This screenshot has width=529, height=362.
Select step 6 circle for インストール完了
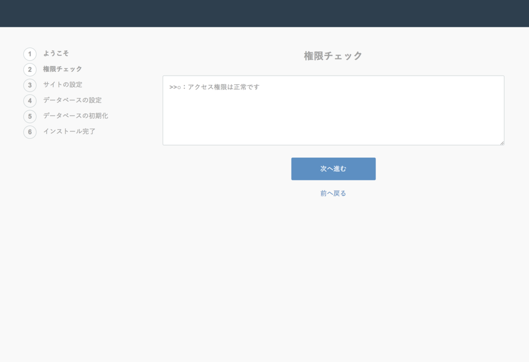point(30,132)
